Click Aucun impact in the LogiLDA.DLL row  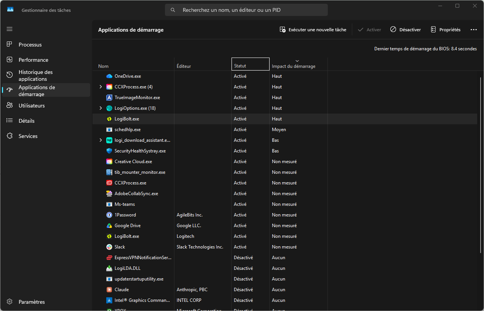click(278, 268)
